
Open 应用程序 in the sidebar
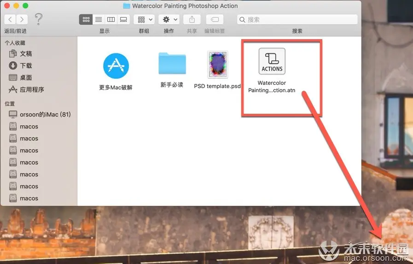tap(26, 89)
